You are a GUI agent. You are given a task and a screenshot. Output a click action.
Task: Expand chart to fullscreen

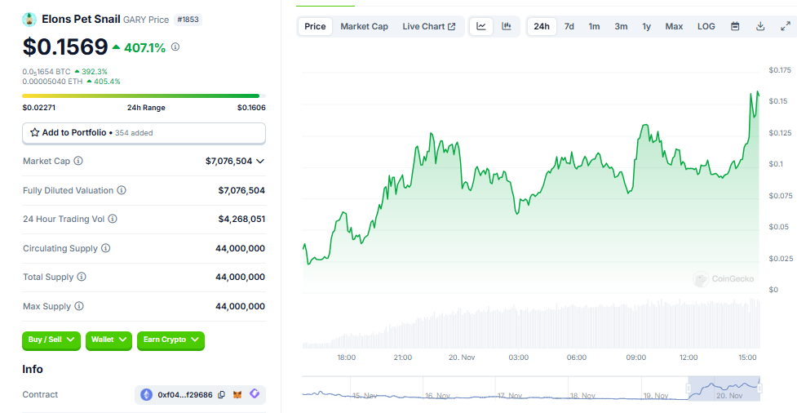pos(786,26)
